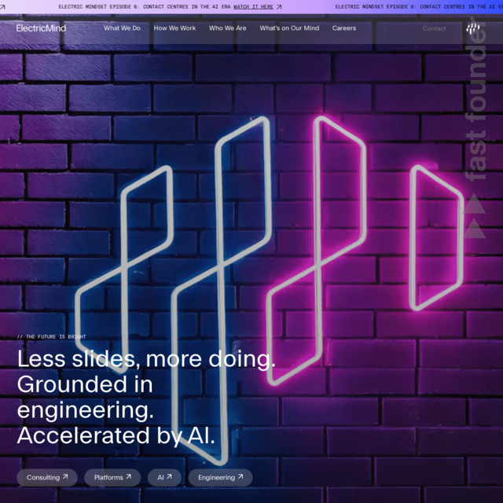Go to the Who We Are page

point(227,28)
